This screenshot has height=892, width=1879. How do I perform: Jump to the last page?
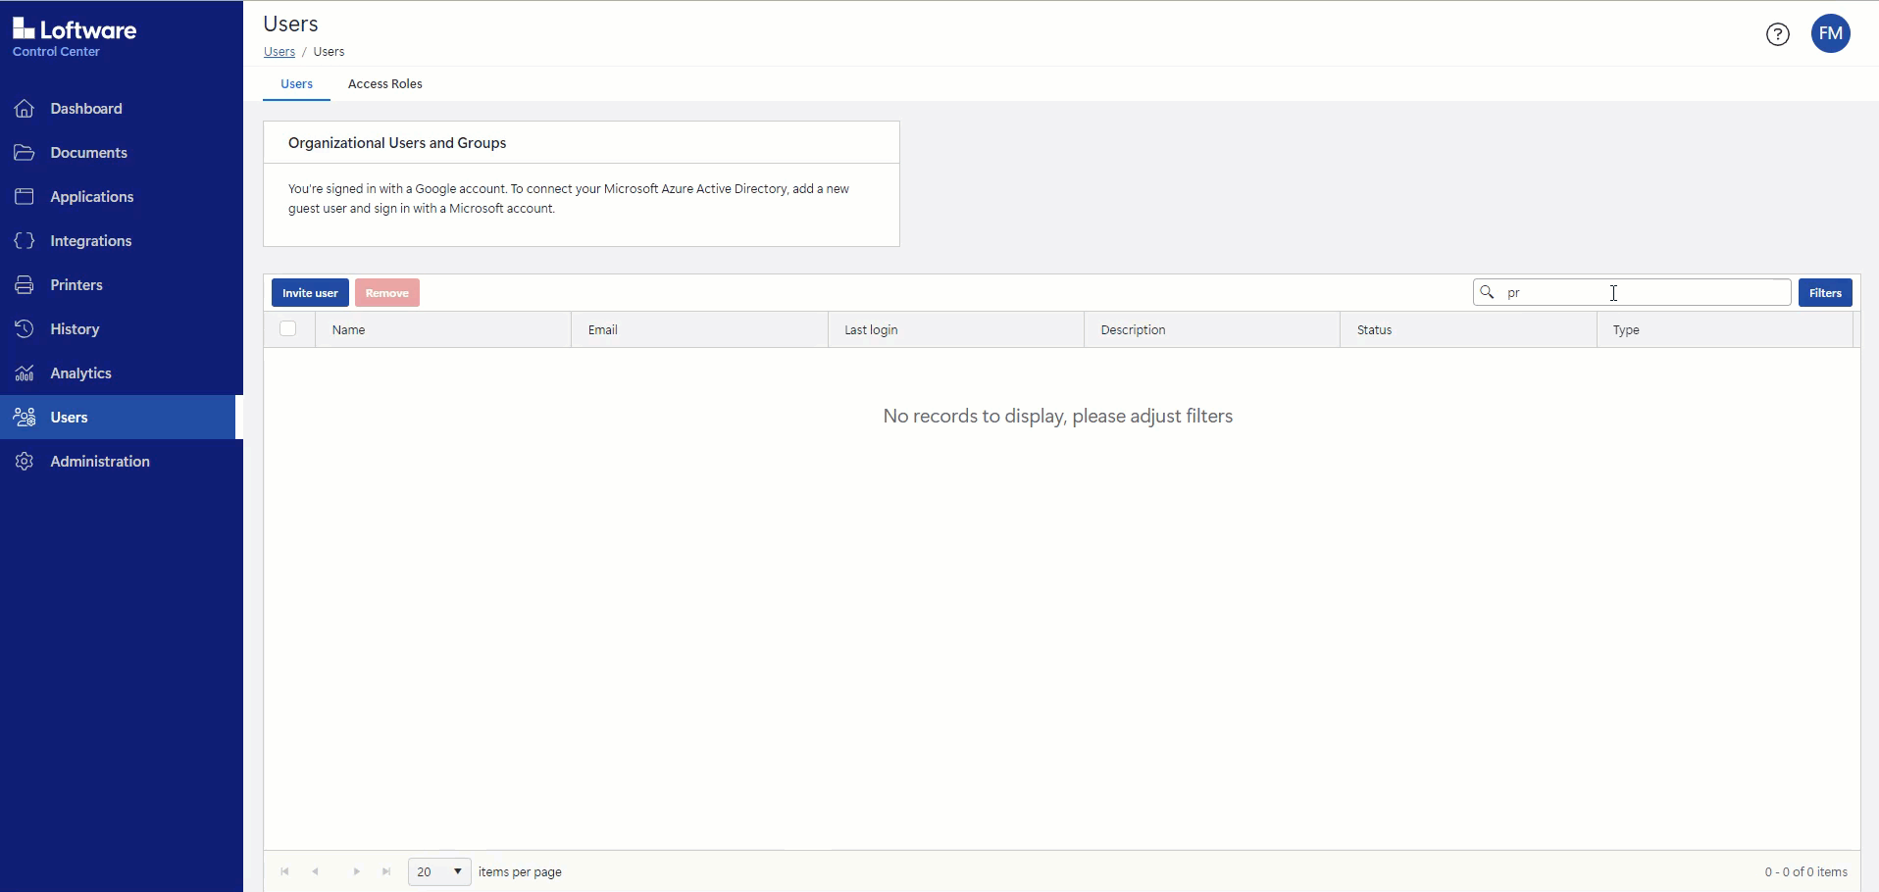click(384, 871)
